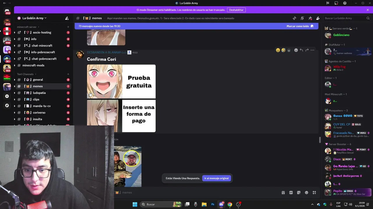The height and width of the screenshot is (209, 373).
Task: Open the Twitch server icon in server list
Action: pyautogui.click(x=7, y=50)
